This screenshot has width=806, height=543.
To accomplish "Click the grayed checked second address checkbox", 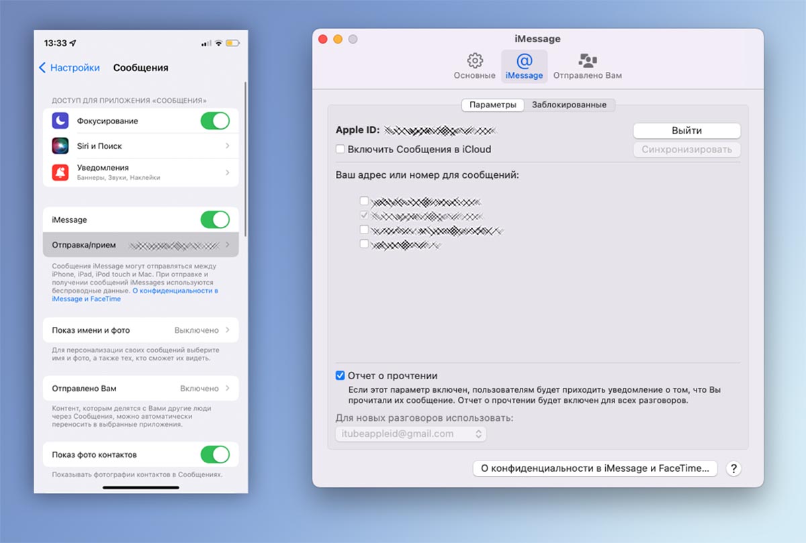I will [364, 215].
